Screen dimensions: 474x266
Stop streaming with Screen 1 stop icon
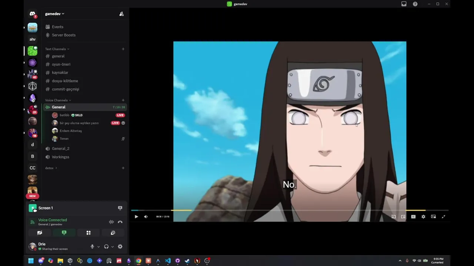[x=120, y=208]
